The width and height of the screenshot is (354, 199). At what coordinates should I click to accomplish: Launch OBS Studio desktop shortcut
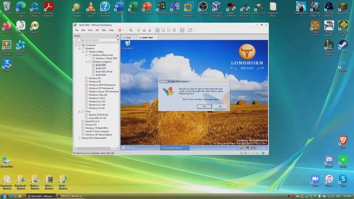tap(203, 8)
